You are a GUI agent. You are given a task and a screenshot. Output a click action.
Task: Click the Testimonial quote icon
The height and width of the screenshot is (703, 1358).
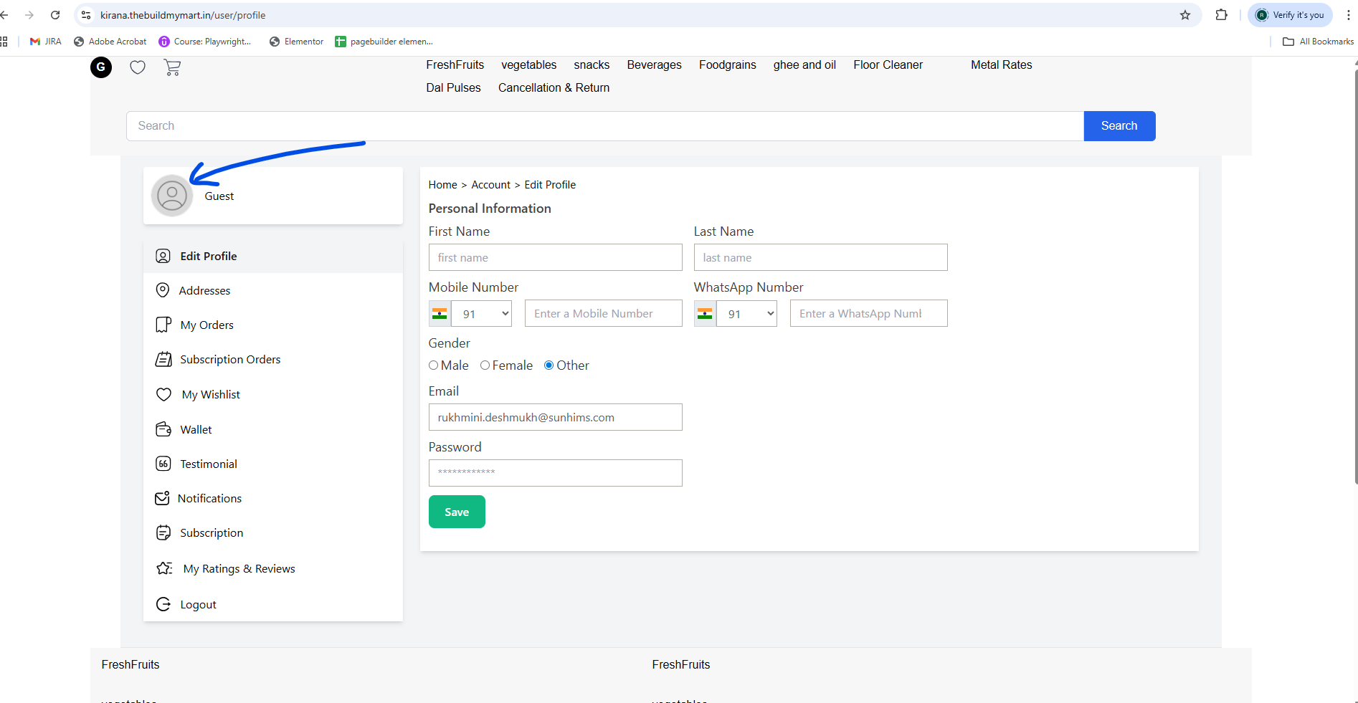tap(163, 464)
